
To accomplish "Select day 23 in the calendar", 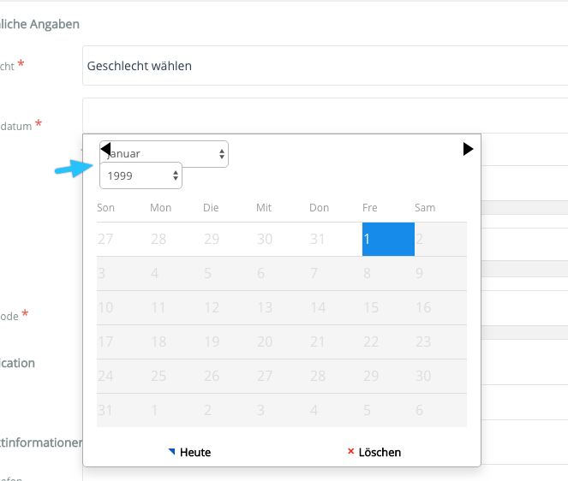I will coord(440,341).
